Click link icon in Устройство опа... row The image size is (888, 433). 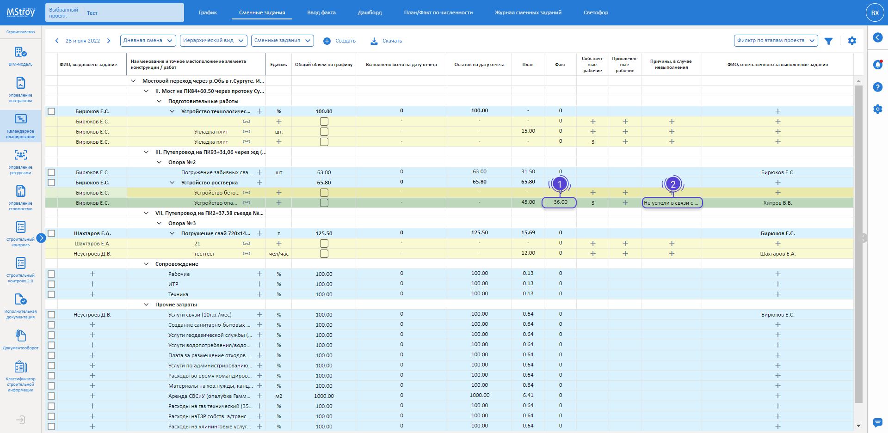[x=247, y=203]
